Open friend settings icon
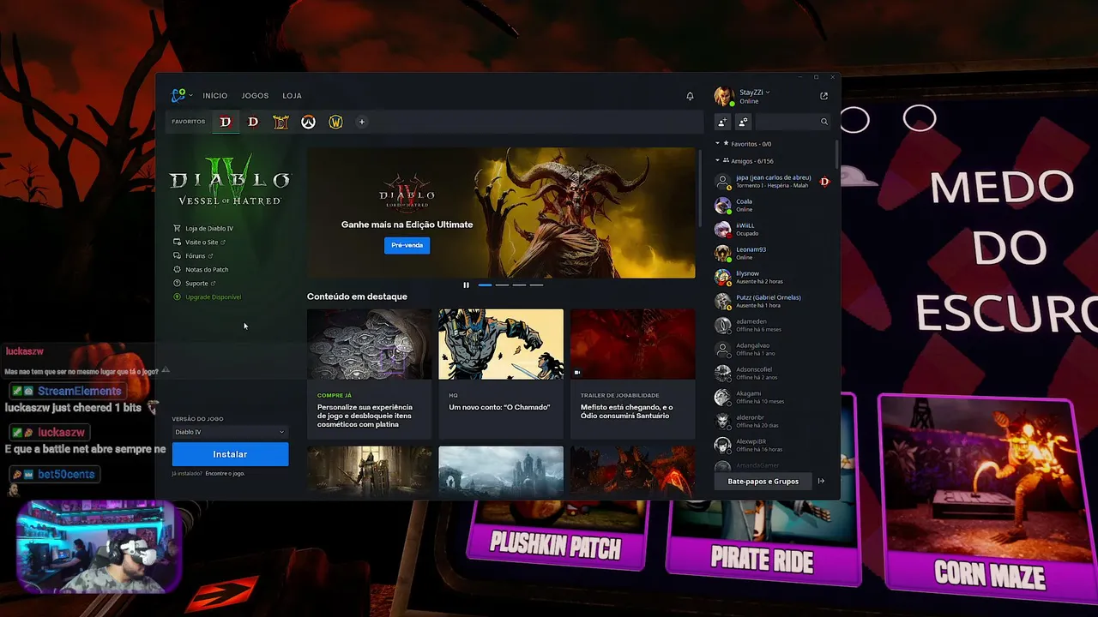 pyautogui.click(x=743, y=123)
